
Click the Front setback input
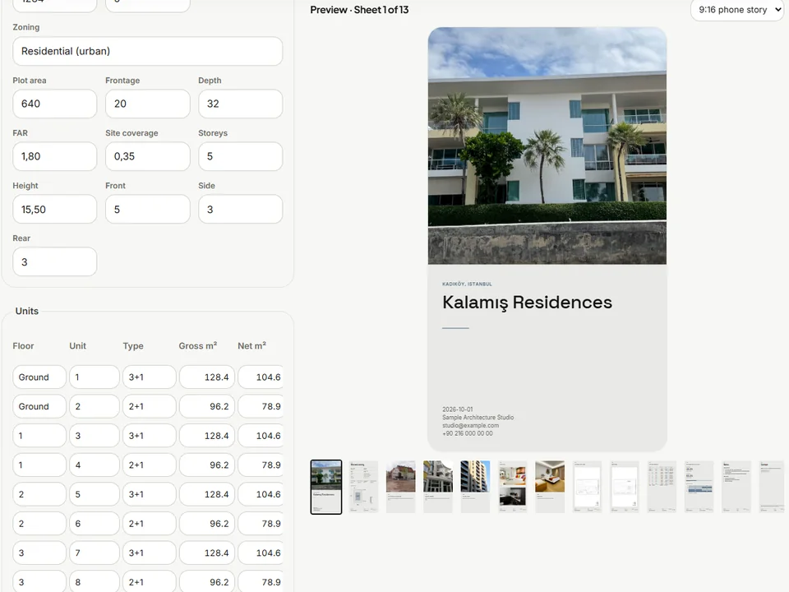147,209
